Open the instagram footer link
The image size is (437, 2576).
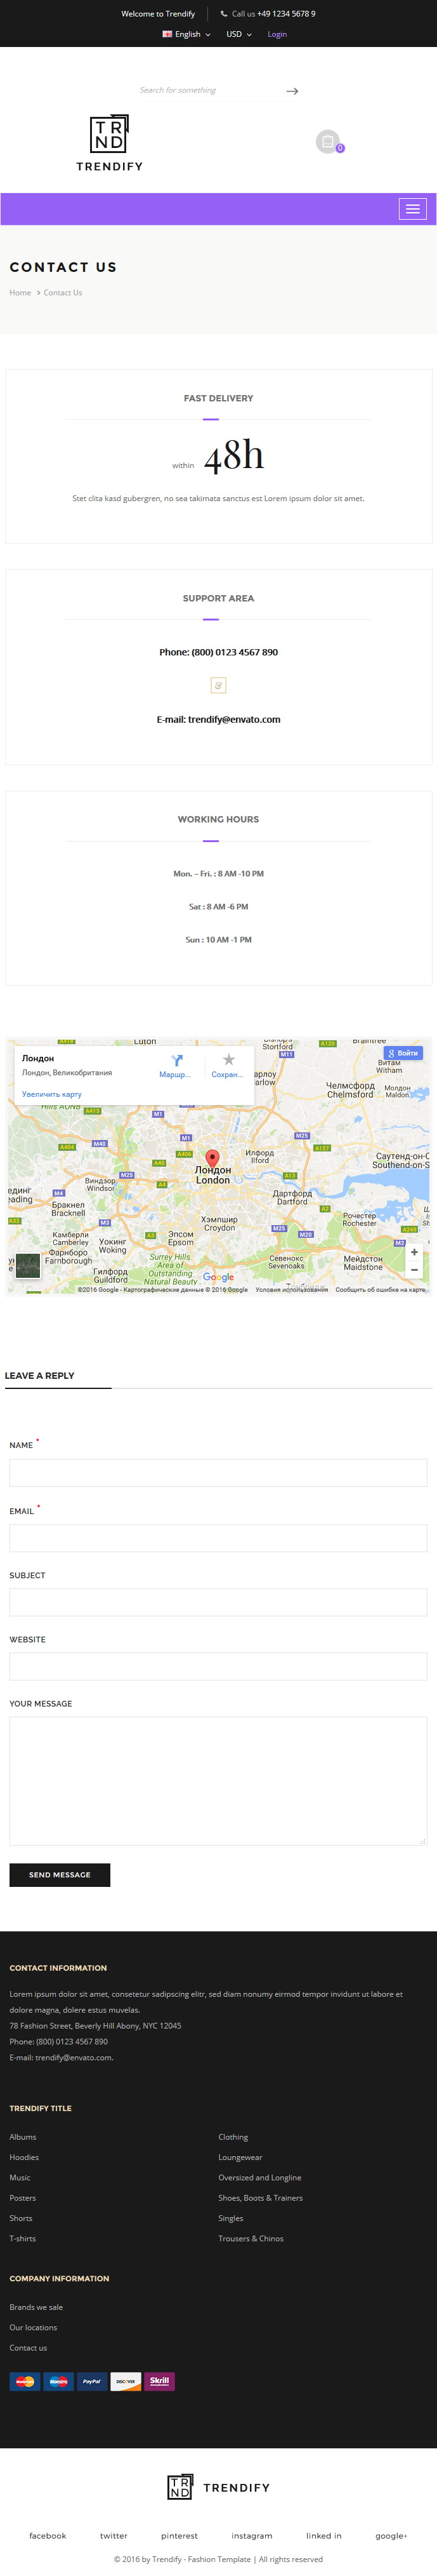tap(251, 2535)
